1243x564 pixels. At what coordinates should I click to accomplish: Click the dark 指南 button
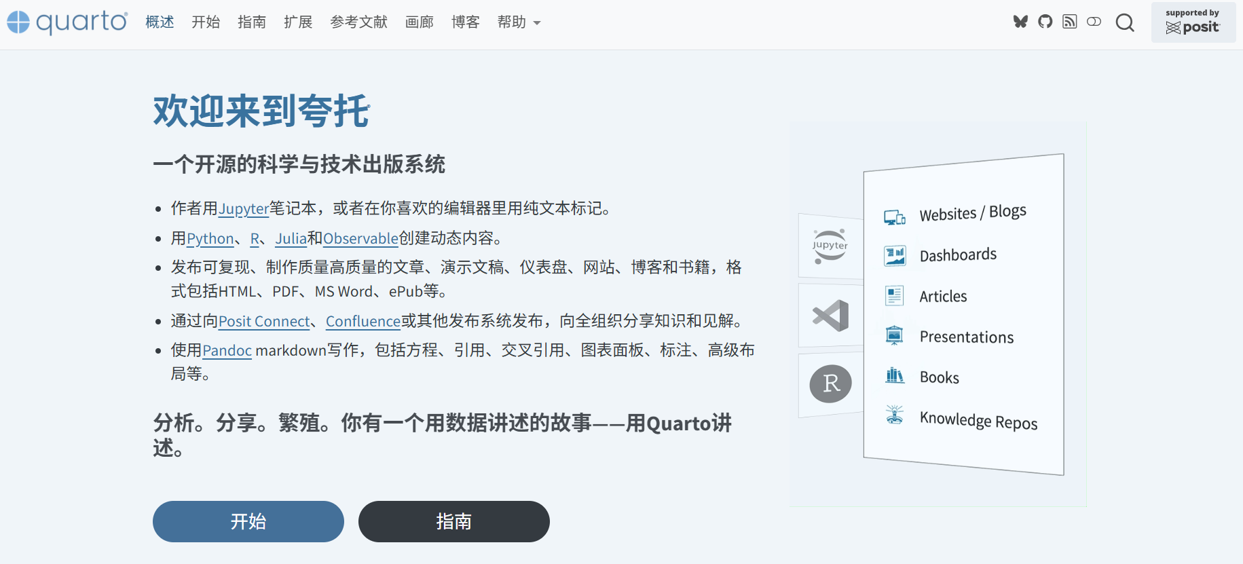click(454, 521)
